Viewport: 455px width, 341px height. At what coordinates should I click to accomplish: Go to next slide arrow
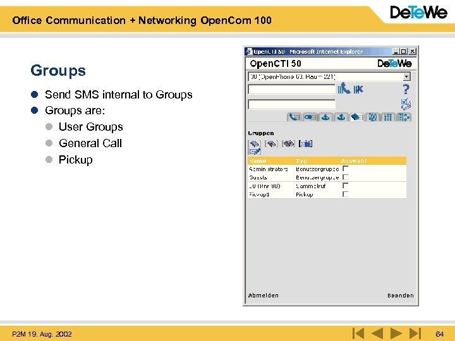coord(396,333)
